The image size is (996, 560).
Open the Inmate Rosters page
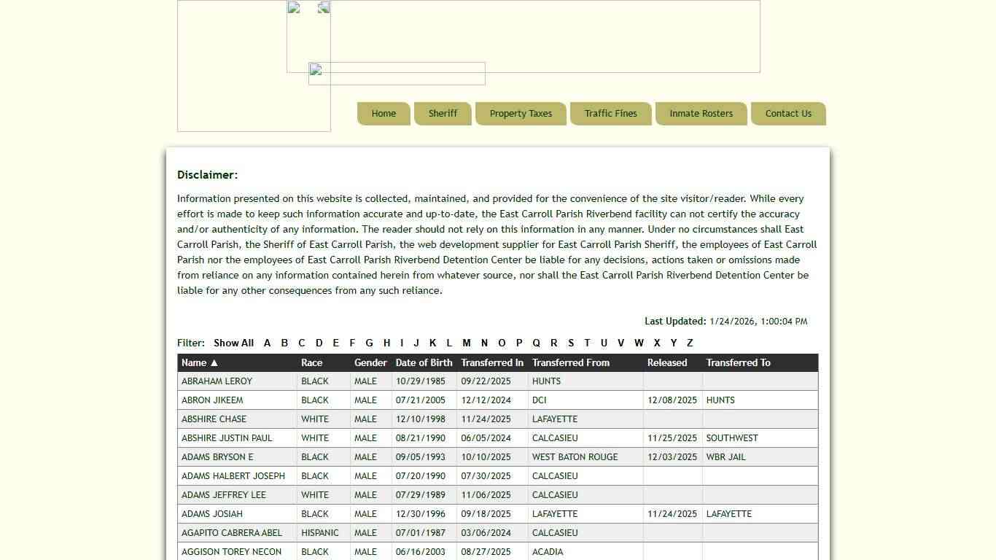click(701, 114)
